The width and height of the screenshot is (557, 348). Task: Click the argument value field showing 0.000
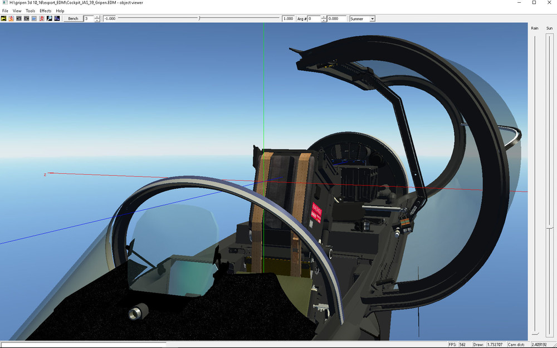pyautogui.click(x=337, y=18)
